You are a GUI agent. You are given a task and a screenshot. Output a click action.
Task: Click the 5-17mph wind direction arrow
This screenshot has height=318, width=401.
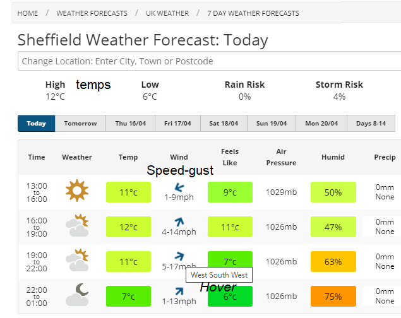pyautogui.click(x=179, y=256)
